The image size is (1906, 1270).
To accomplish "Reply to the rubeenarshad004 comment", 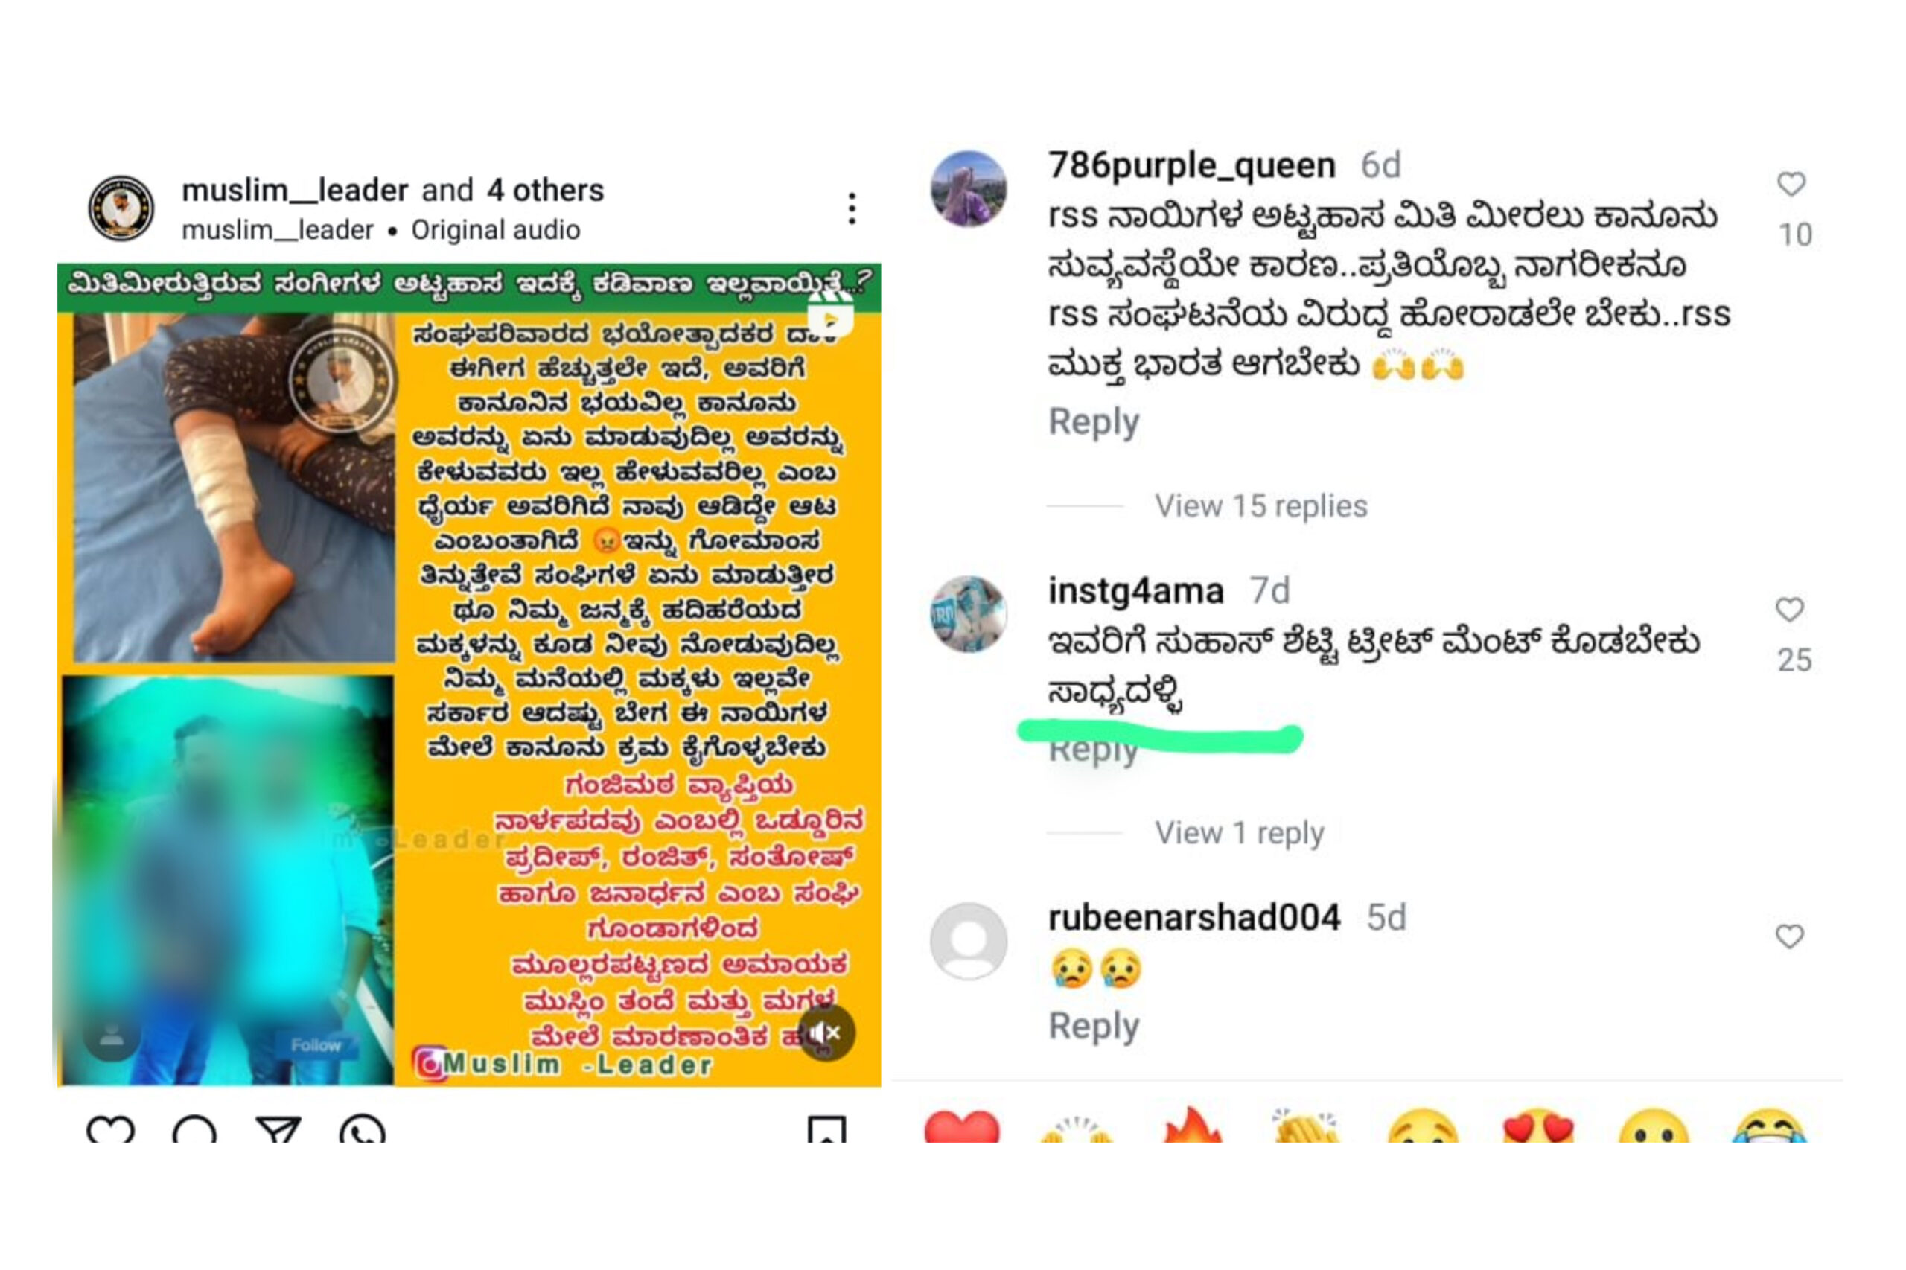I will 1094,1027.
